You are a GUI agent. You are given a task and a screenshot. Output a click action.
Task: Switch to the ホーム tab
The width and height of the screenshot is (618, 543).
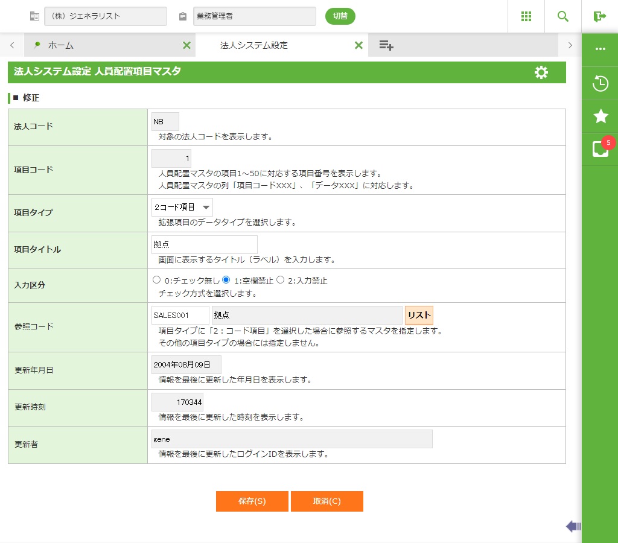[x=60, y=45]
